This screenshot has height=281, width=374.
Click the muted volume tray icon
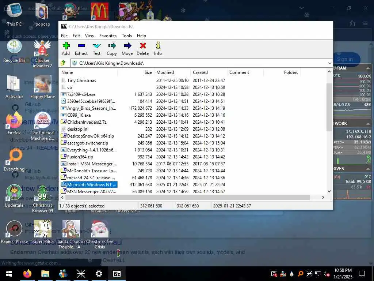click(327, 274)
